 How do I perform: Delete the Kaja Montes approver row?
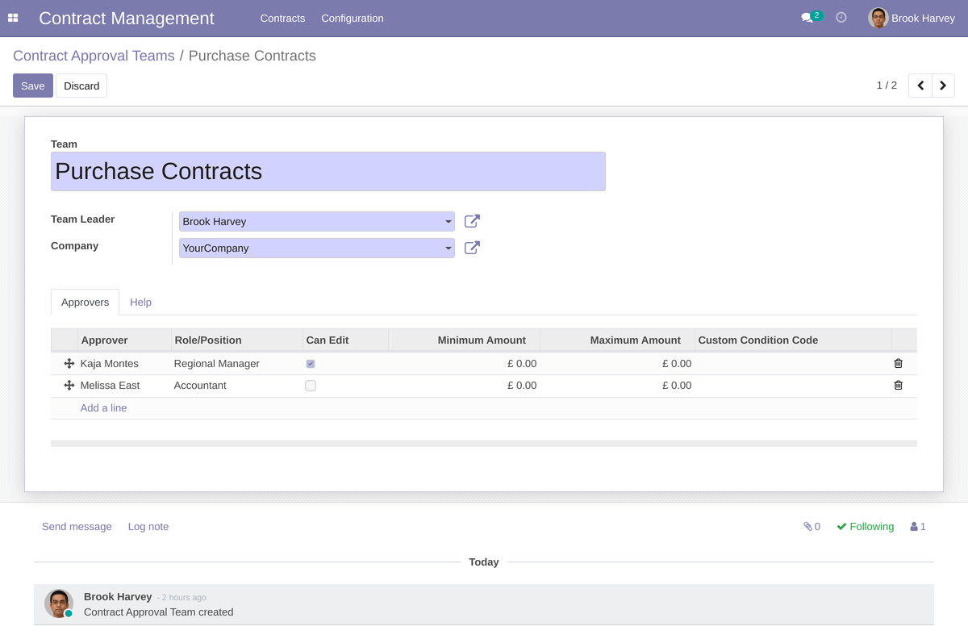click(897, 363)
